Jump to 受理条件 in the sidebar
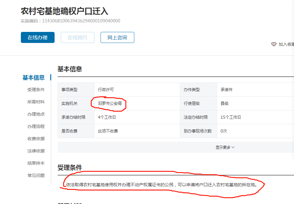 36,90
